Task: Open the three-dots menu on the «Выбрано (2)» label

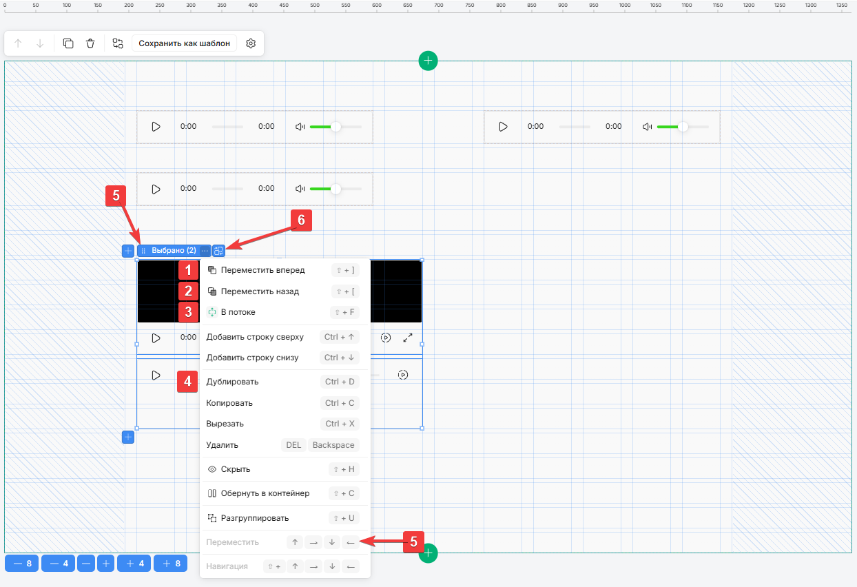Action: [205, 251]
